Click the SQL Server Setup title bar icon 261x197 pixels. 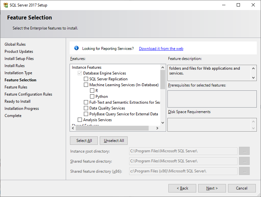[6, 5]
